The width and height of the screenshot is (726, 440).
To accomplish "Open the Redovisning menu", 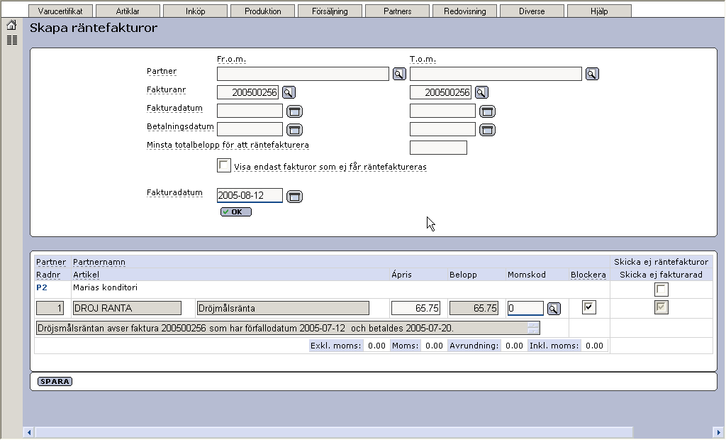I will click(465, 11).
